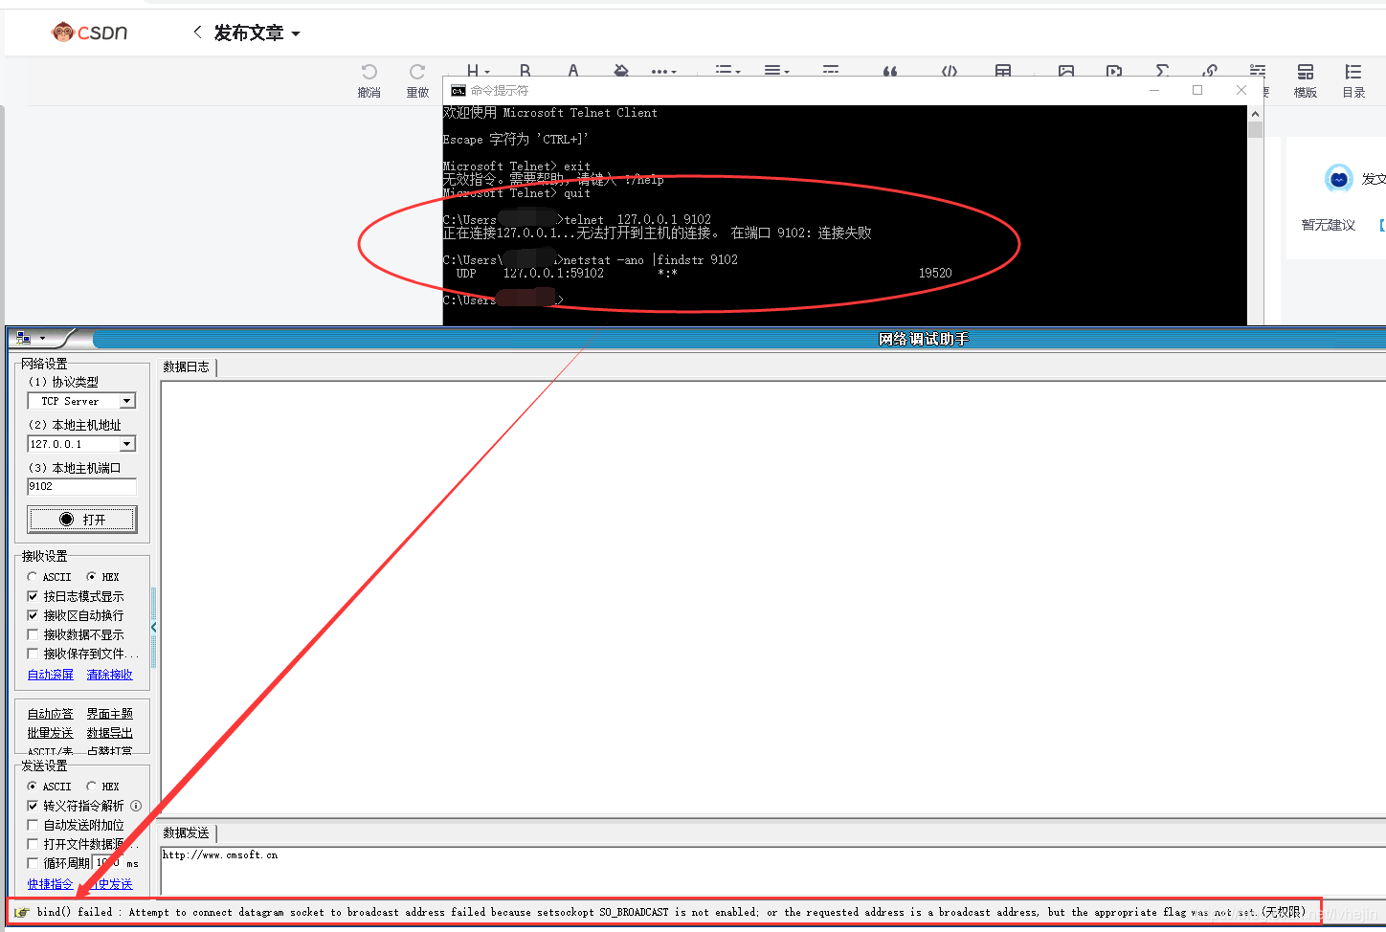1386x932 pixels.
Task: Click the 循环周期 milliseconds input field
Action: pyautogui.click(x=108, y=863)
